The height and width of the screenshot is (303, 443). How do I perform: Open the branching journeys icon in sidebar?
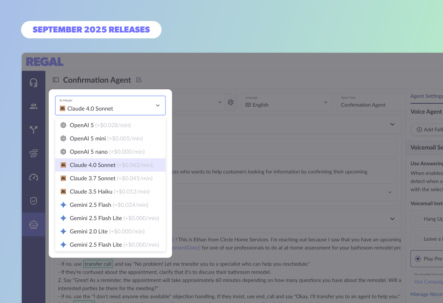pyautogui.click(x=34, y=130)
